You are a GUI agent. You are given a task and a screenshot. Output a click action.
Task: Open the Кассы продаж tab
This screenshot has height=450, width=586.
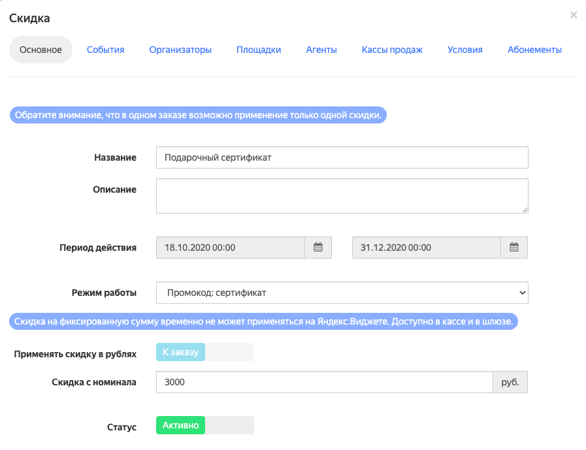(x=392, y=50)
